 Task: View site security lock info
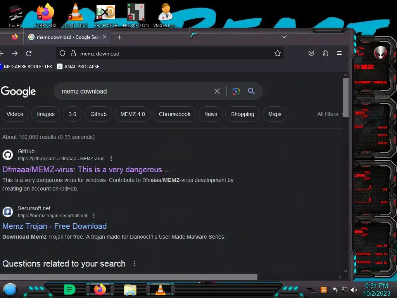pos(73,53)
